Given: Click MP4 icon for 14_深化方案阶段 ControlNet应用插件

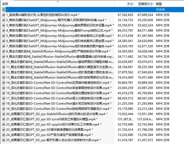Looking at the screenshot, I should click(3, 83).
